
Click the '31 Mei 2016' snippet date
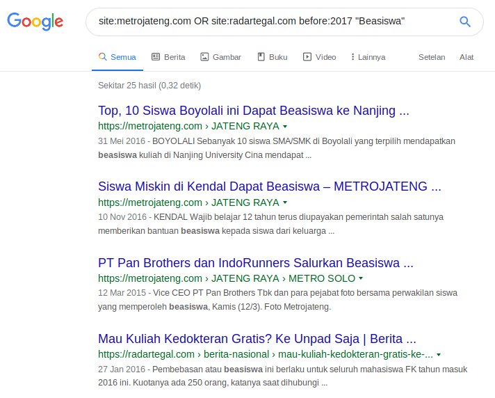pyautogui.click(x=122, y=141)
